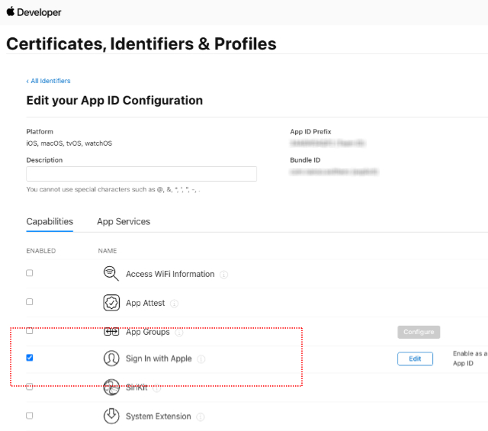Click the App Groups capability name
The image size is (488, 431).
(147, 332)
